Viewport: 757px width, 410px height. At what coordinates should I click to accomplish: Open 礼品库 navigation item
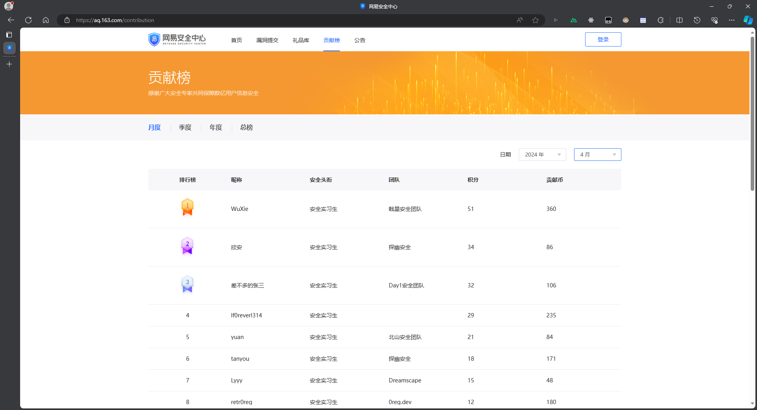[x=301, y=40]
